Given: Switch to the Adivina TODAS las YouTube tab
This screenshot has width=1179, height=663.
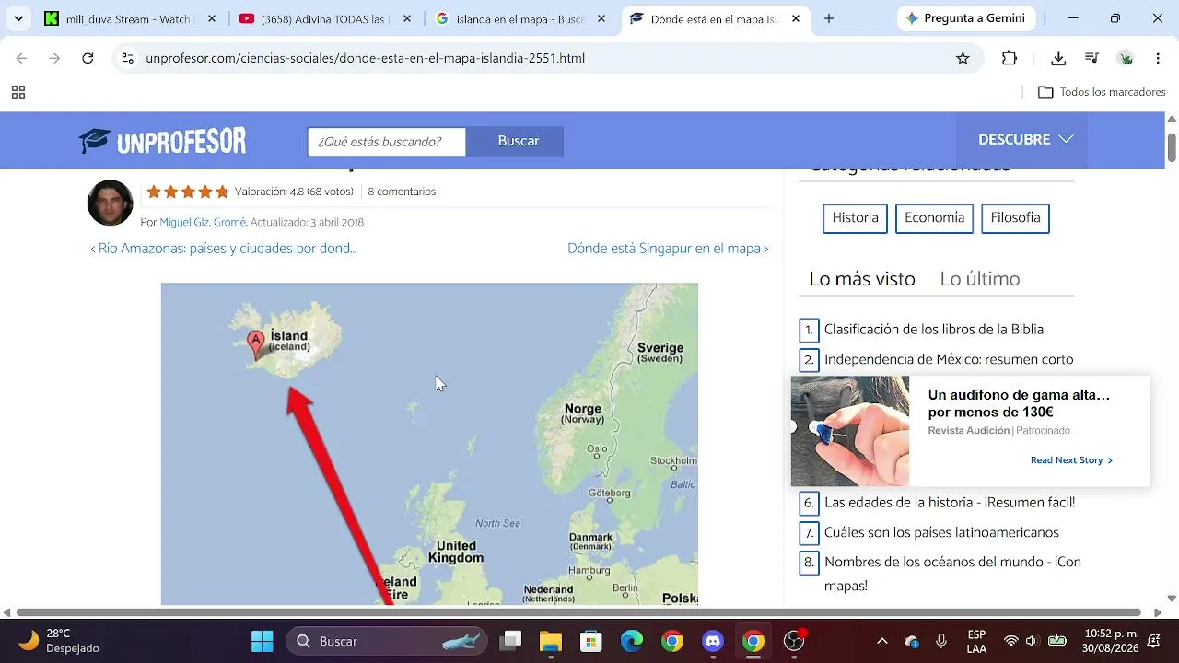Looking at the screenshot, I should pos(324,18).
